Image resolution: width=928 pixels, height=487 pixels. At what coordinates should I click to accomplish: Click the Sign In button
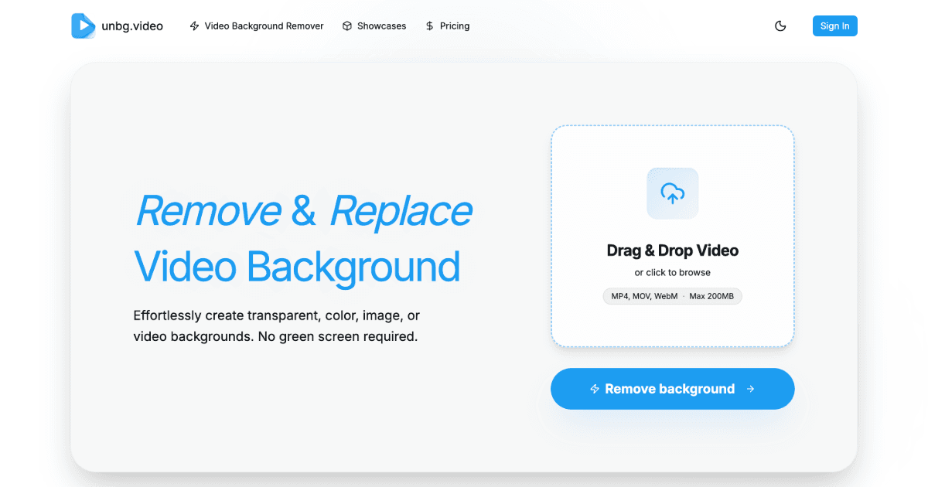click(x=834, y=26)
